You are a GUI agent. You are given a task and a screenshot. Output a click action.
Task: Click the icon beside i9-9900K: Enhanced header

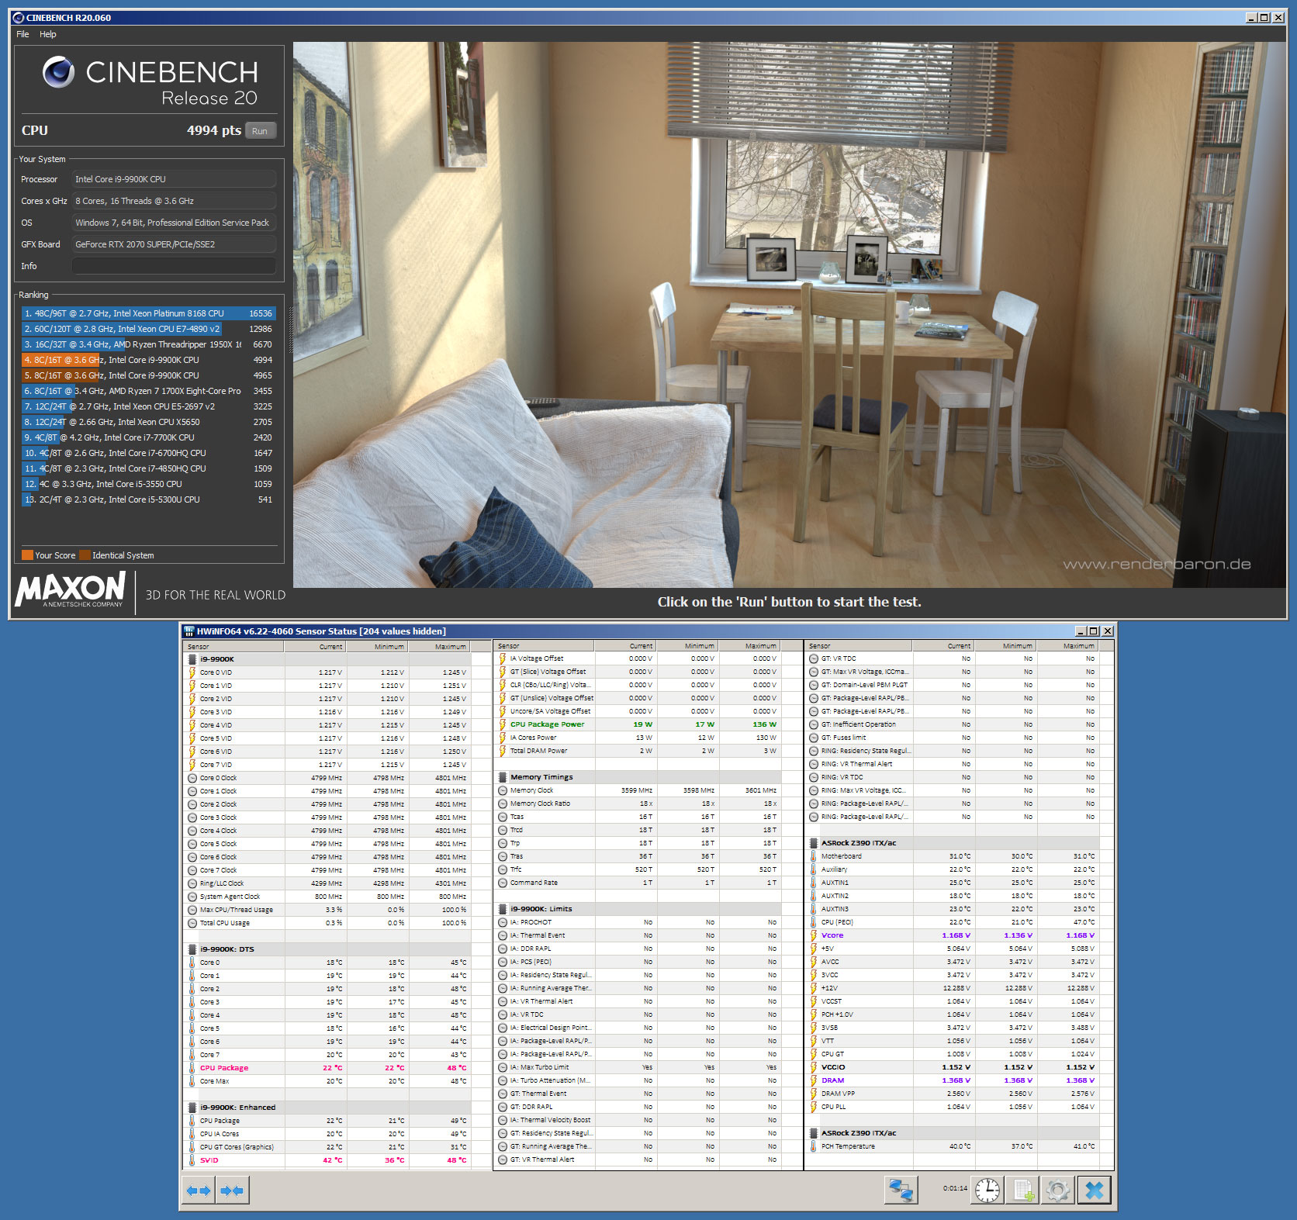[x=192, y=1108]
